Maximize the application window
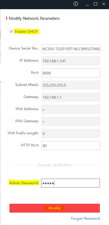The width and height of the screenshot is (109, 225). 95,4
